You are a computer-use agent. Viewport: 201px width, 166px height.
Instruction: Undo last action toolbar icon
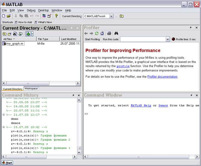coord(32,16)
